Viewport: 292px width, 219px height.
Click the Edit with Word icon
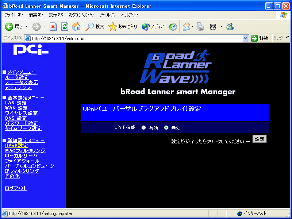[213, 27]
